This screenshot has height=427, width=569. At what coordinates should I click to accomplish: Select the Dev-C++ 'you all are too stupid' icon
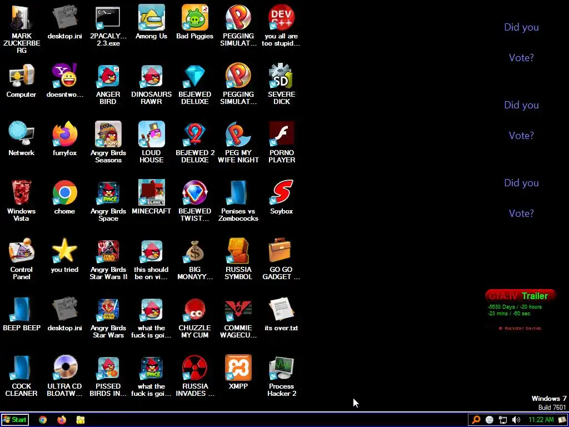click(x=281, y=17)
